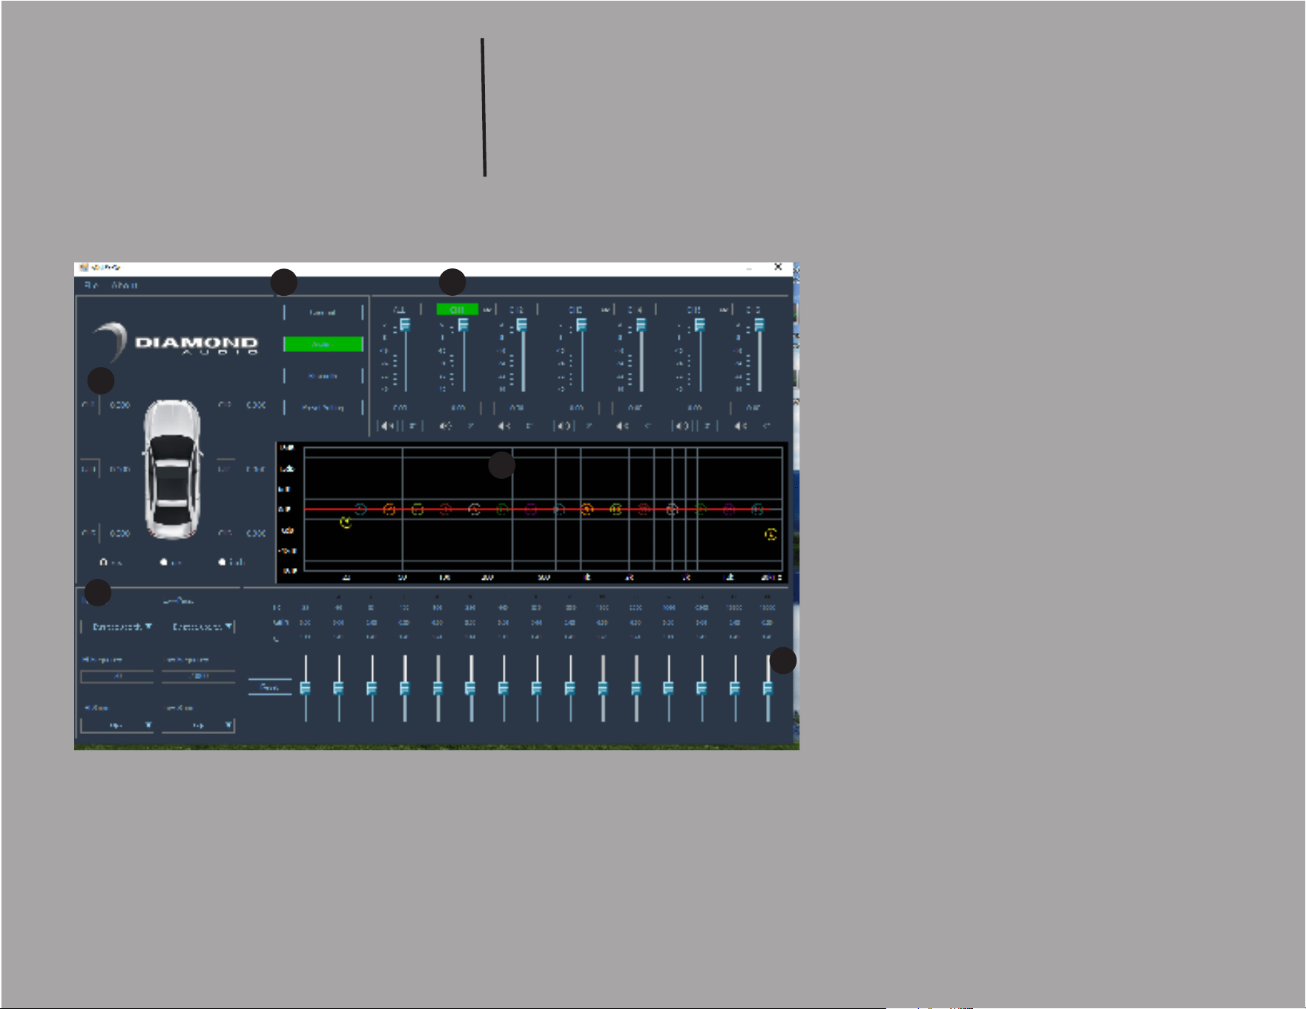This screenshot has width=1306, height=1009.
Task: Select the CH2 channel label
Action: 516,310
